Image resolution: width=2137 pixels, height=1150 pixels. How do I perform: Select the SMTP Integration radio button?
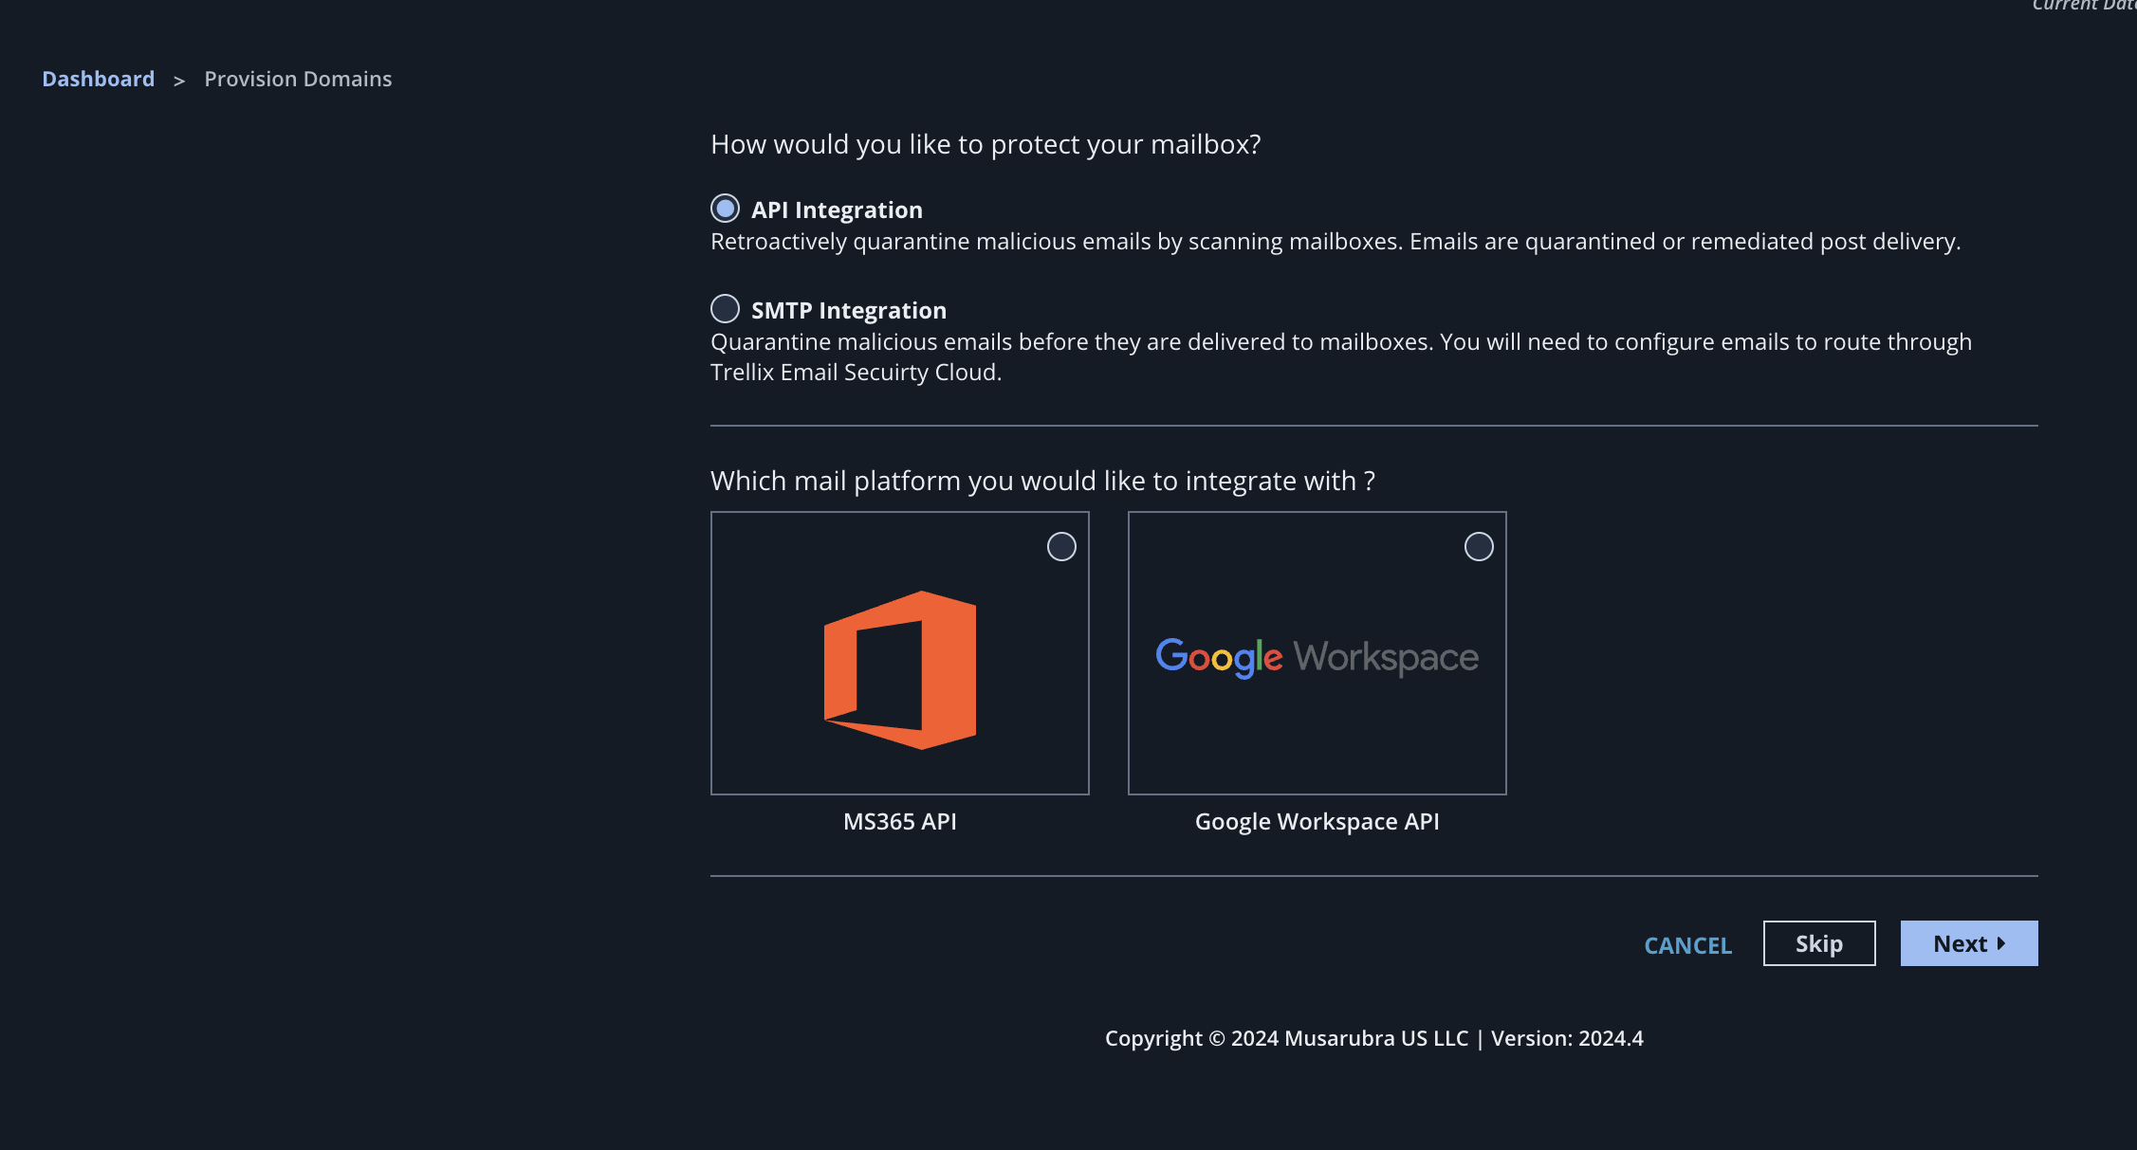click(x=725, y=308)
